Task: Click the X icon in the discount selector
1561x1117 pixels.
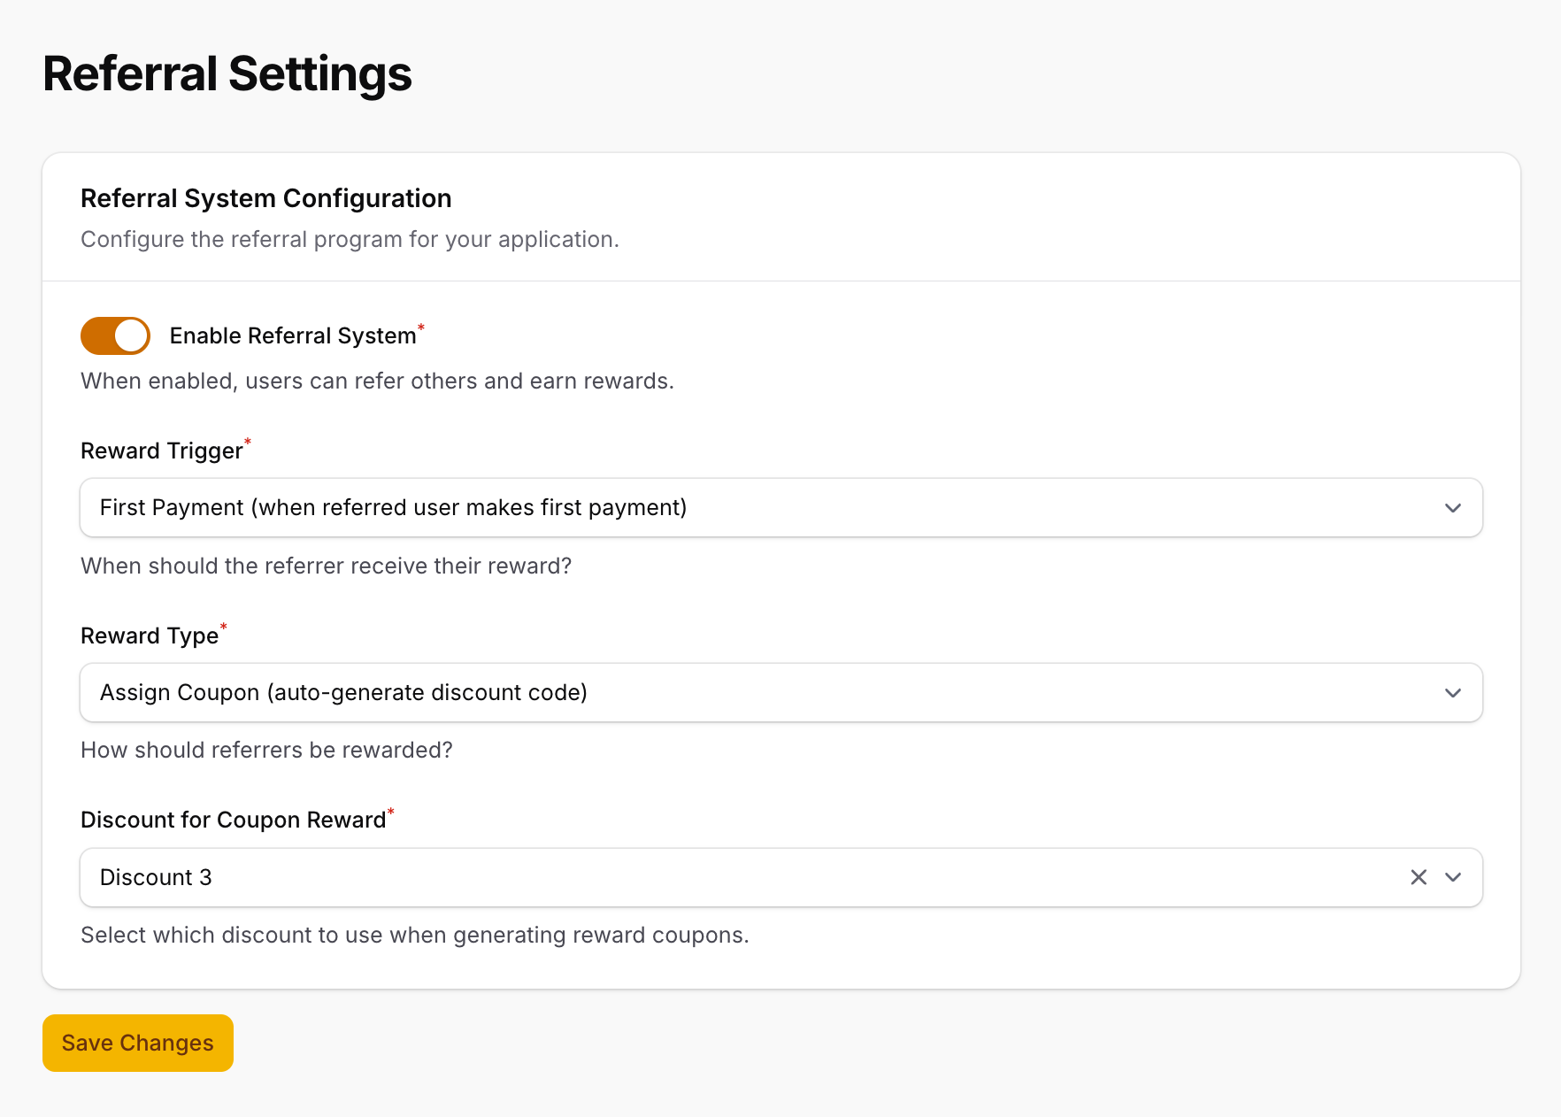Action: (x=1419, y=877)
